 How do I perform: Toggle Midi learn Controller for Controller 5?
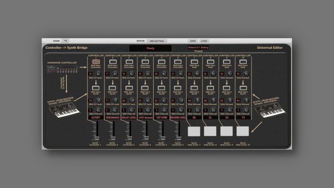(161, 62)
